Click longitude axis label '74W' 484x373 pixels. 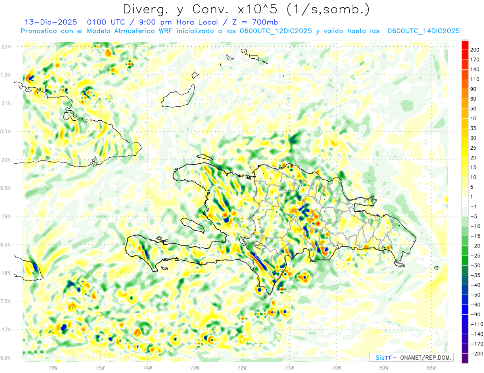pyautogui.click(x=148, y=367)
